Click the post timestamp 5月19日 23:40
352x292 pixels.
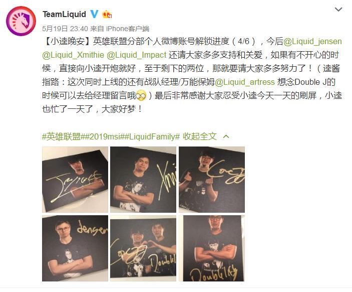point(65,29)
